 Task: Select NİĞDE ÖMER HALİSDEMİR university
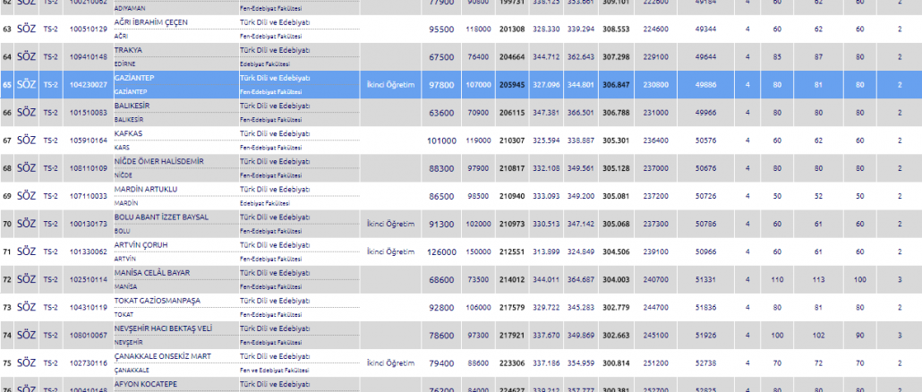[159, 161]
